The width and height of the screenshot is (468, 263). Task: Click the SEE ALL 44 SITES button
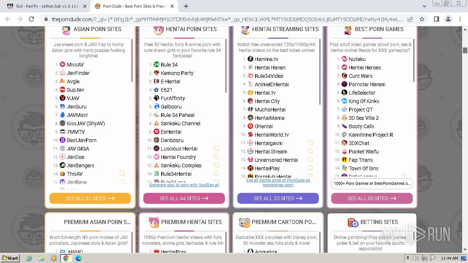[184, 198]
